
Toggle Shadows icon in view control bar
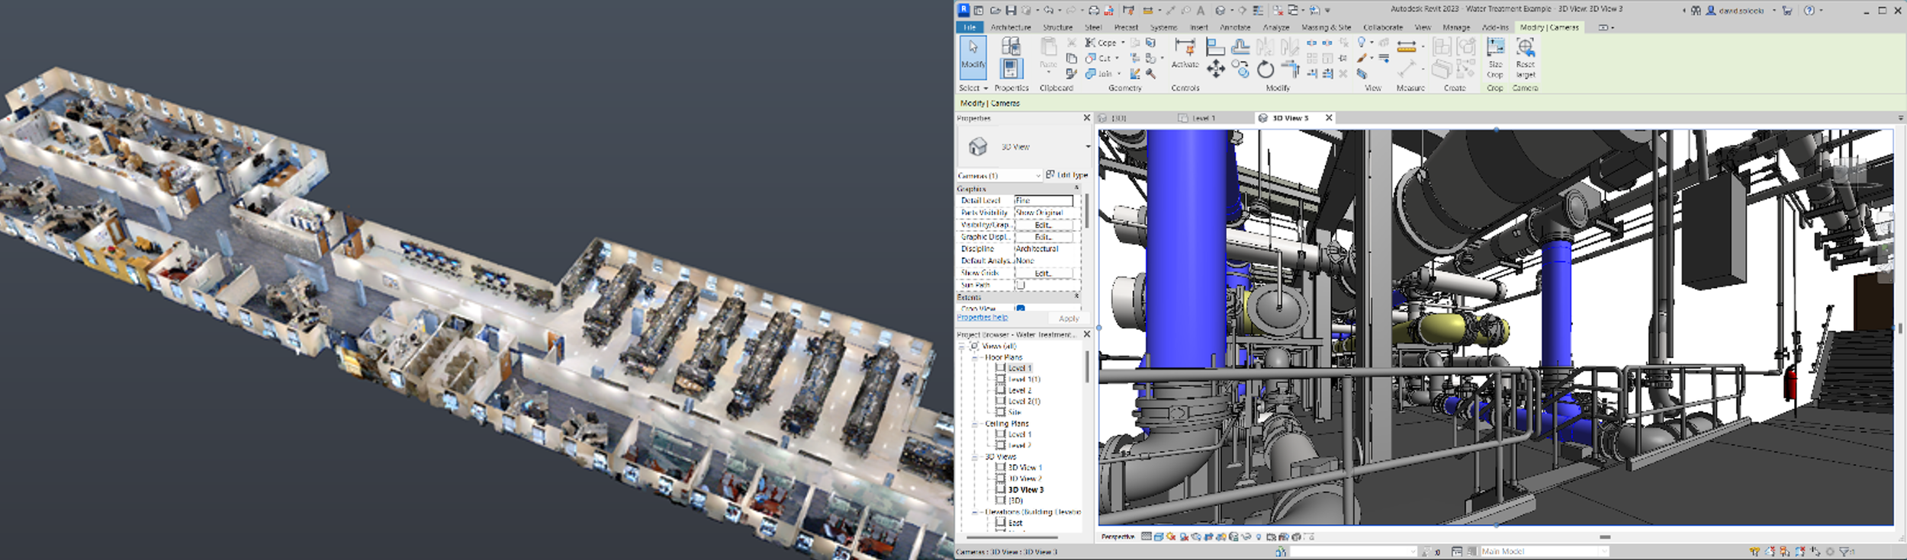pos(1183,536)
